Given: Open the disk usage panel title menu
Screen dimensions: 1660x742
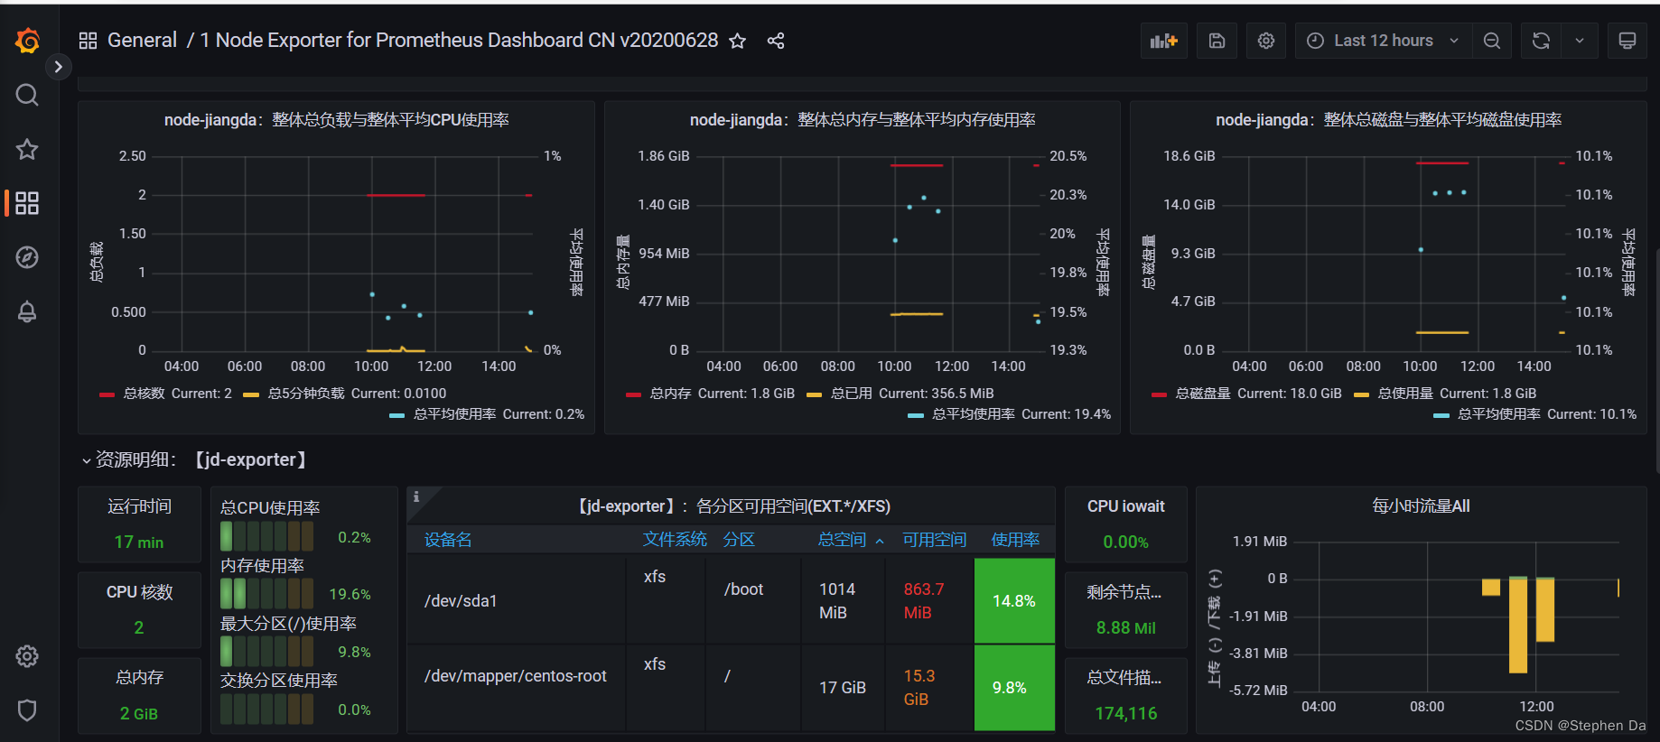Looking at the screenshot, I should 1388,120.
